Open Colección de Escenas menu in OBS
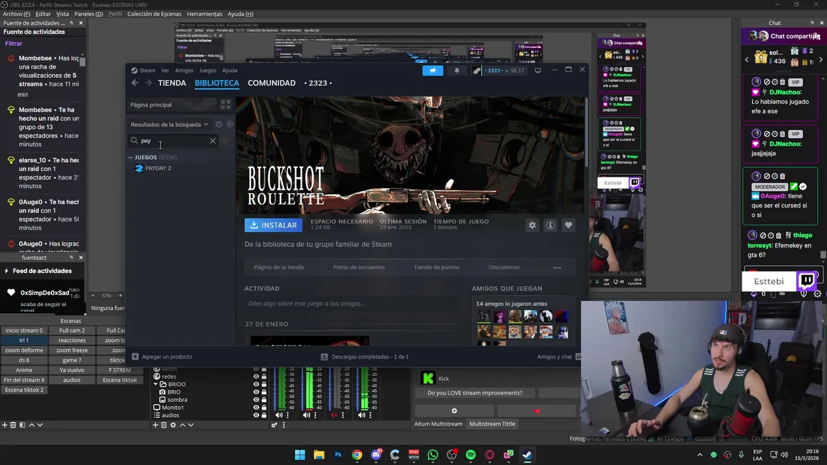Viewport: 827px width, 465px height. (x=154, y=14)
